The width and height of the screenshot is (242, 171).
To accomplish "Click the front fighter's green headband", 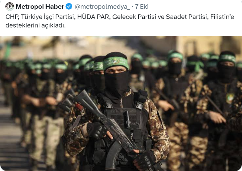I will pyautogui.click(x=115, y=63).
